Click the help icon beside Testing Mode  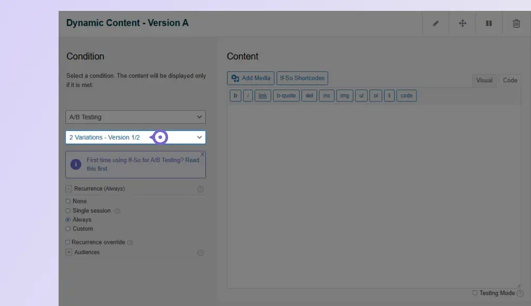pyautogui.click(x=520, y=293)
